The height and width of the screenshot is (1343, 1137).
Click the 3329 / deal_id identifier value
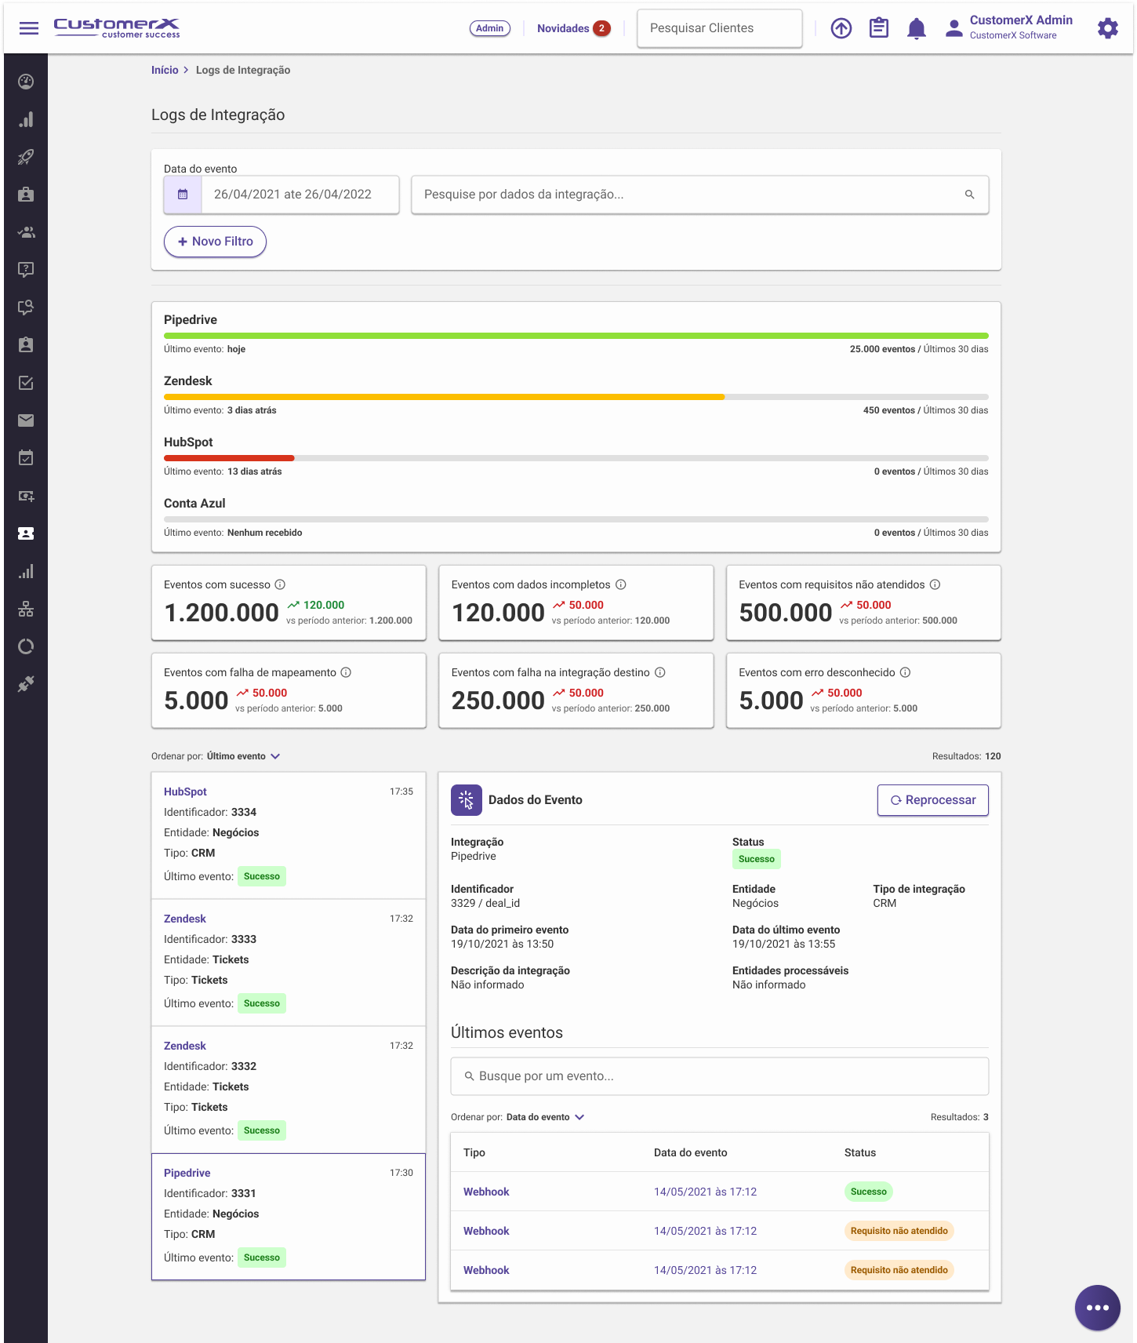[x=485, y=903]
